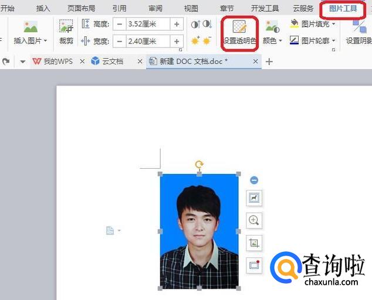The image size is (372, 300).
Task: Close the 云文档 tab
Action: 140,62
